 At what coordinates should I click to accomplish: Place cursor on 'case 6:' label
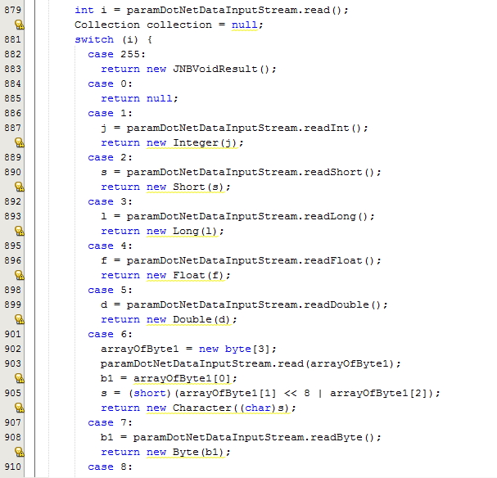pos(110,334)
